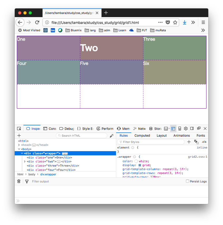Switch to the Debugger tab
The width and height of the screenshot is (223, 225).
pyautogui.click(x=67, y=129)
